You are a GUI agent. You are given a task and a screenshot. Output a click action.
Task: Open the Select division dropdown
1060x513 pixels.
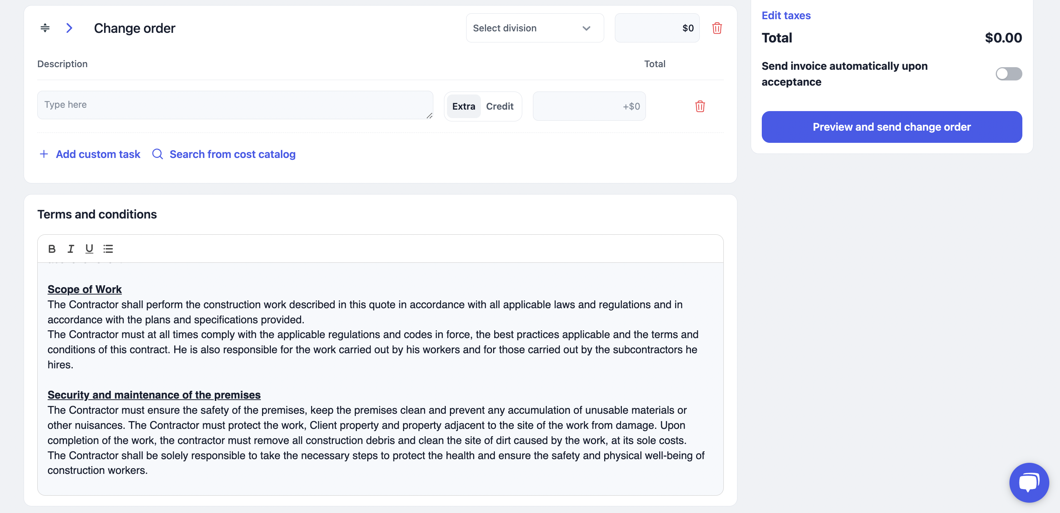[534, 28]
